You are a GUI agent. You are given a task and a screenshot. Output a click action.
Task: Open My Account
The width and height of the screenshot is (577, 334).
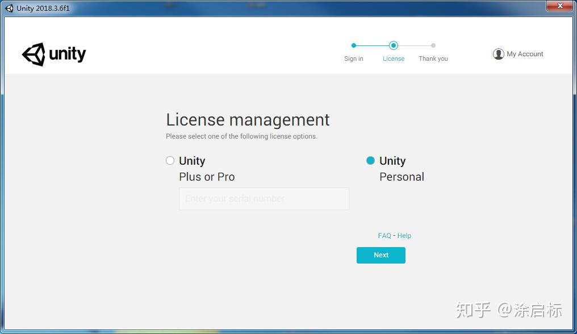(518, 53)
